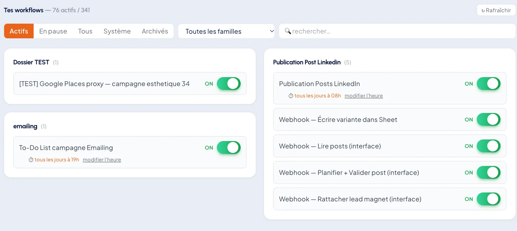Toggle the Planifier + Valider post webhook
Viewport: 517px width, 231px height.
(489, 172)
